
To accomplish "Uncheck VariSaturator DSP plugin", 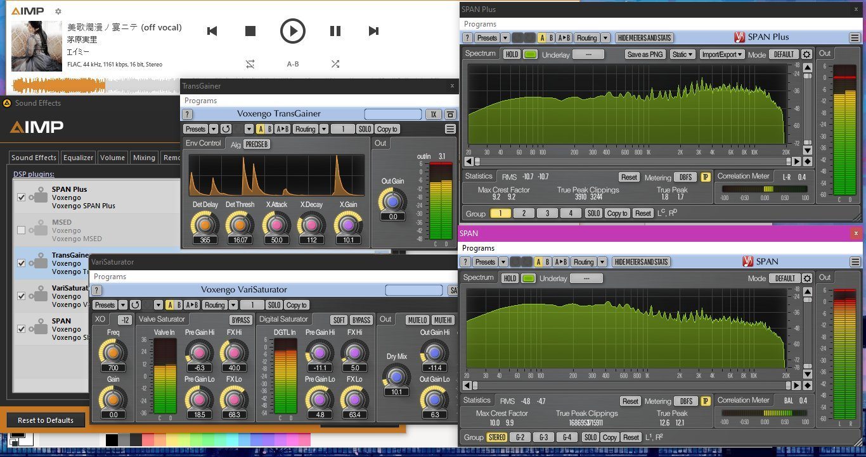I will tap(22, 296).
